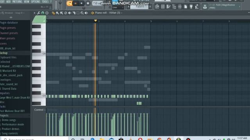Toggle the Record button

coord(88,3)
